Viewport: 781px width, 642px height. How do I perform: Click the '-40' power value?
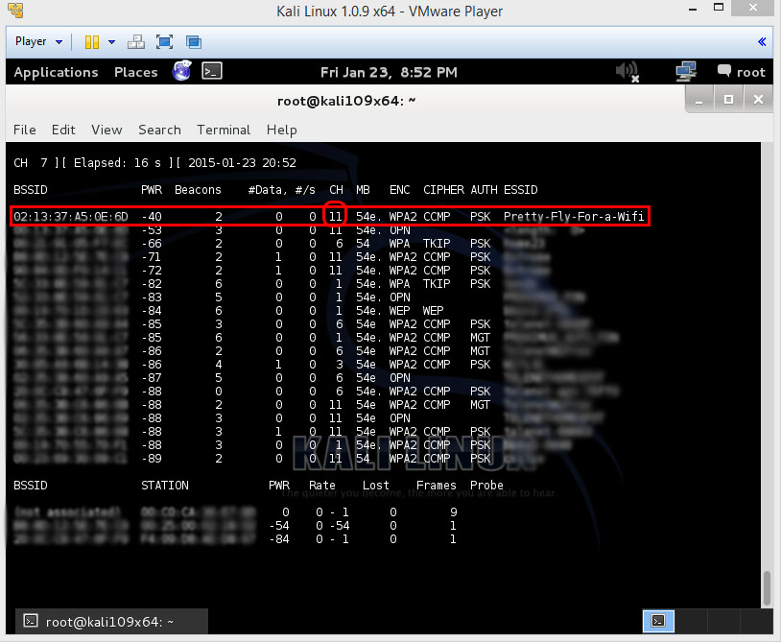pyautogui.click(x=152, y=217)
